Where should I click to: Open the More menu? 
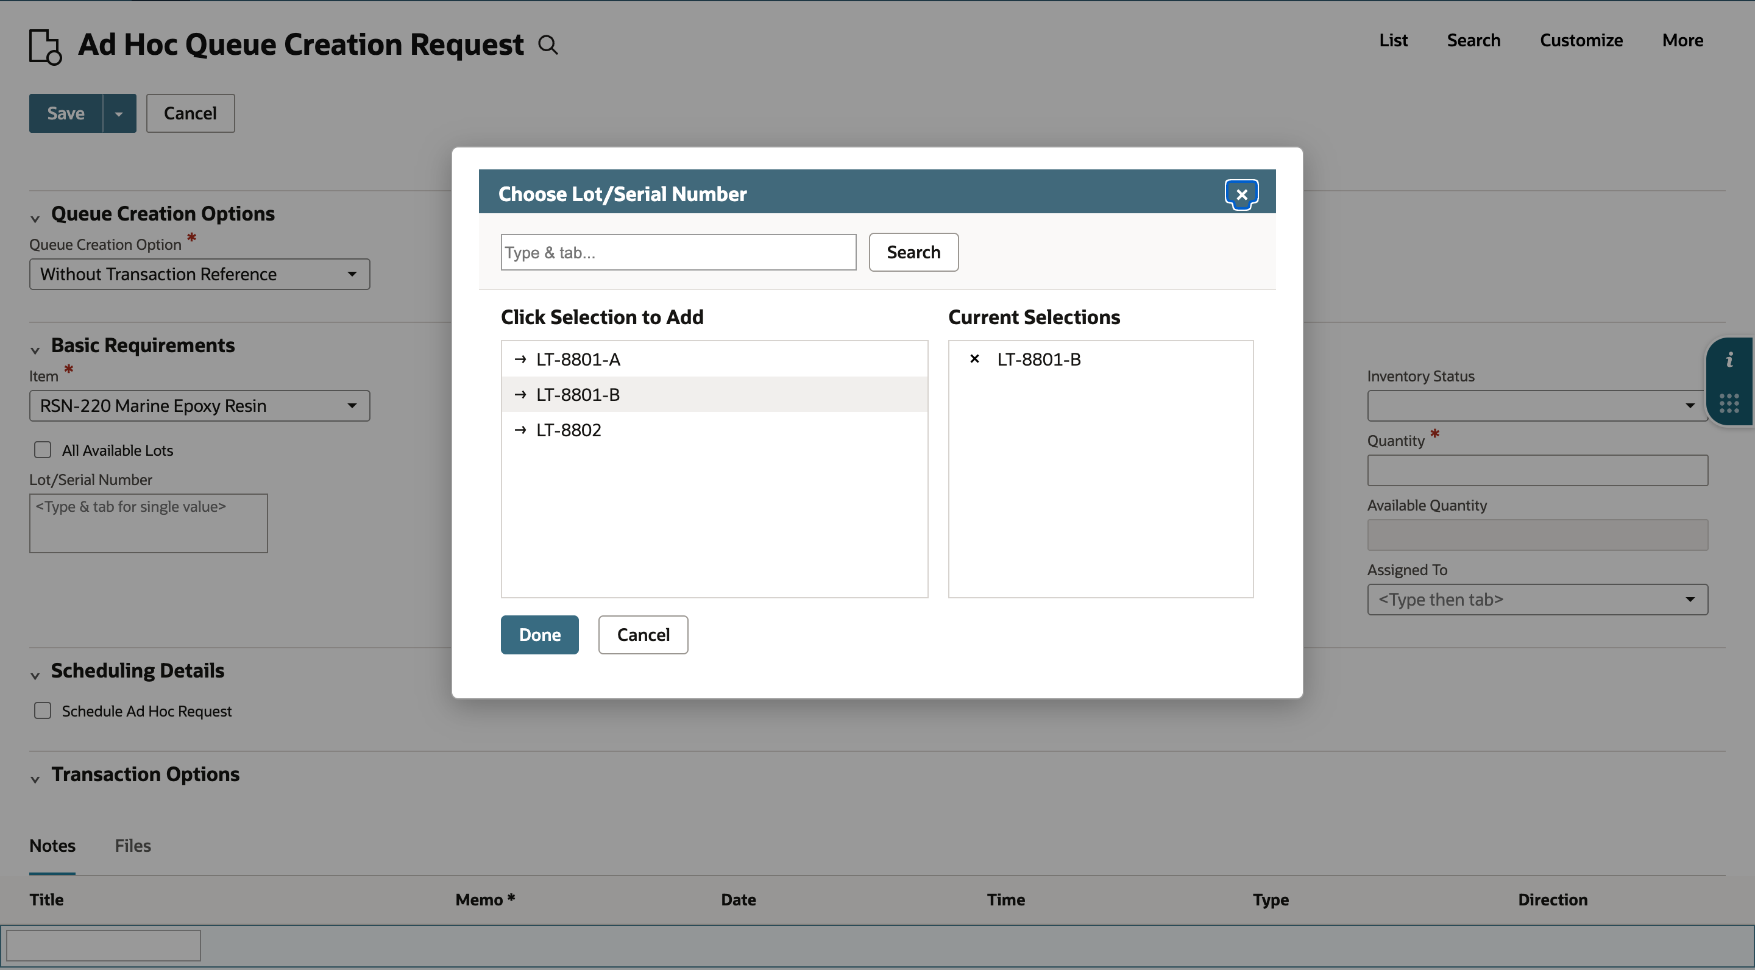[1682, 40]
